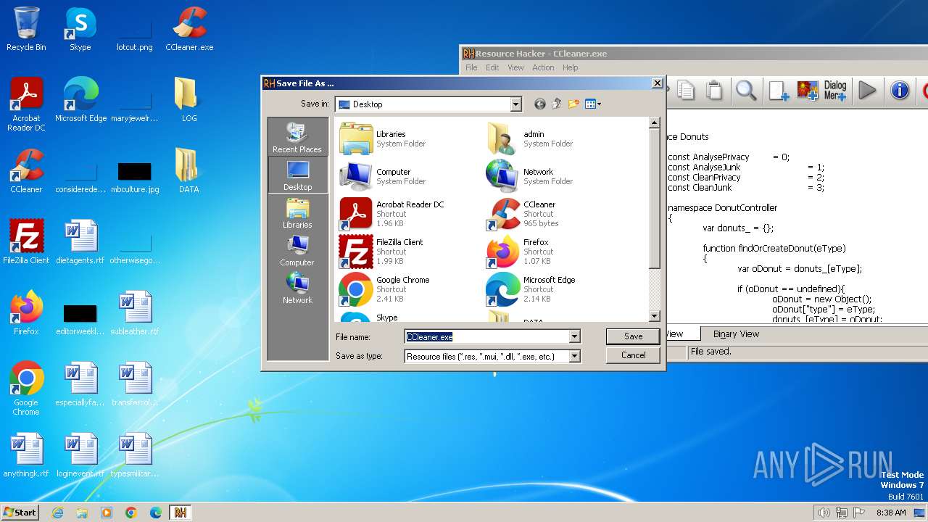
Task: Select the CCleaner.exe desktop icon
Action: (x=189, y=29)
